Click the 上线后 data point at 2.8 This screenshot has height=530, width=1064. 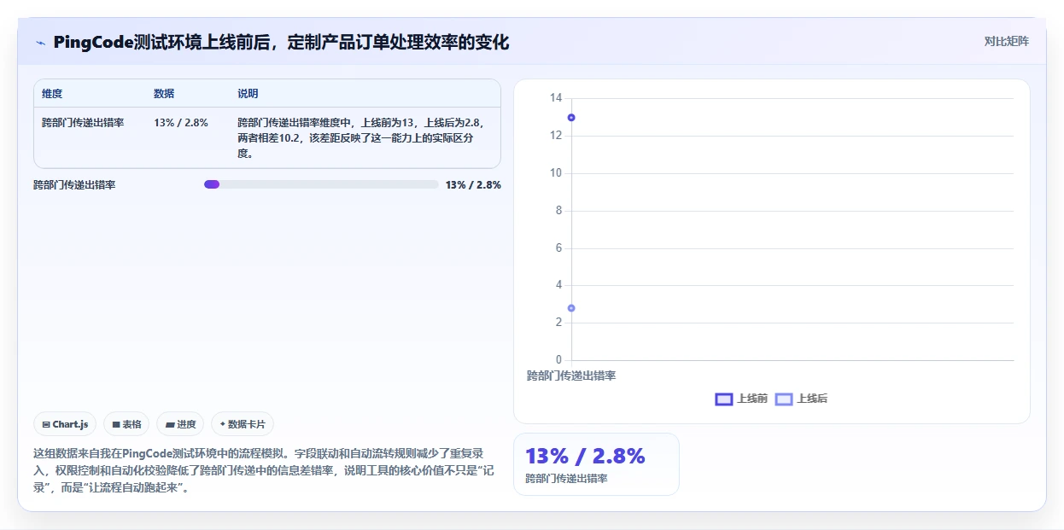coord(571,308)
